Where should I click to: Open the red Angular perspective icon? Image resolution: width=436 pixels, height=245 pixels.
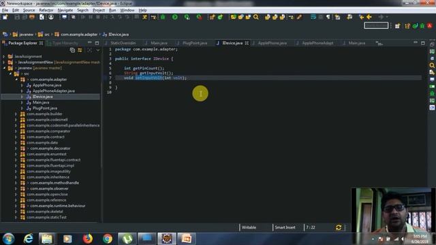430,26
